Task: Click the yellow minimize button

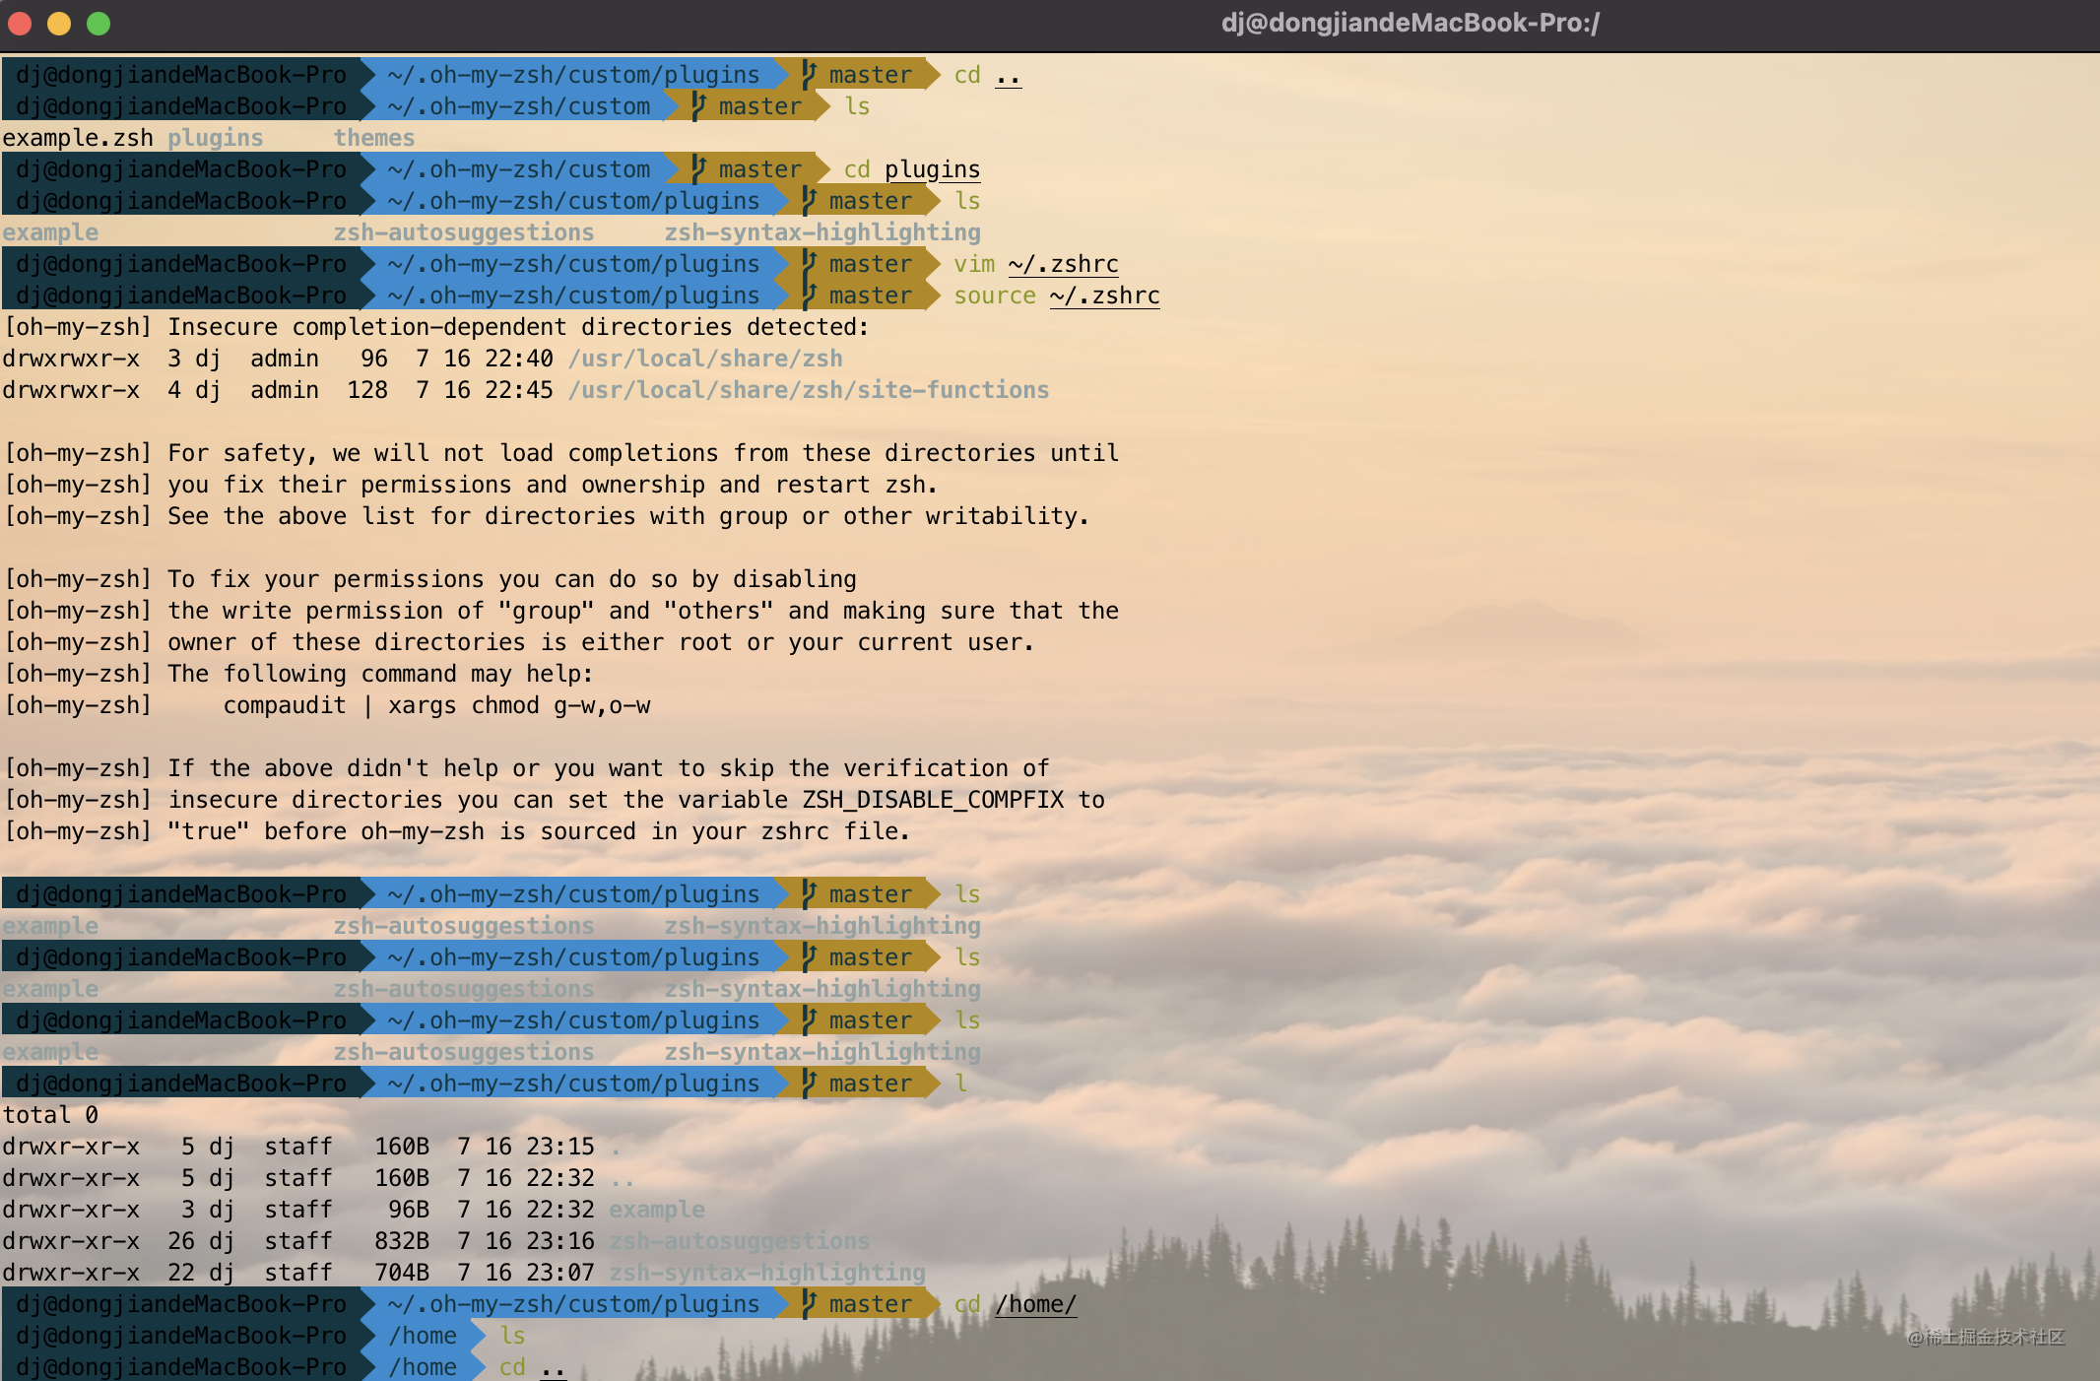Action: (x=58, y=24)
